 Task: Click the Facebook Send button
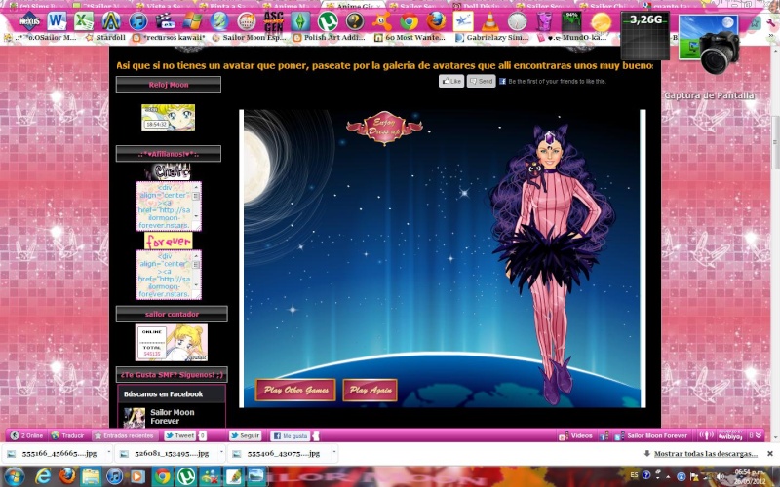tap(481, 81)
